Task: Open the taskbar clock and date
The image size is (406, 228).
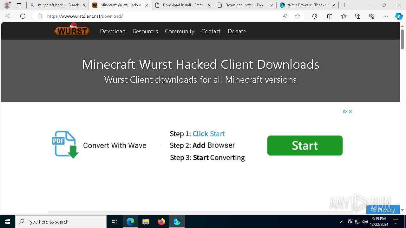Action: [379, 222]
